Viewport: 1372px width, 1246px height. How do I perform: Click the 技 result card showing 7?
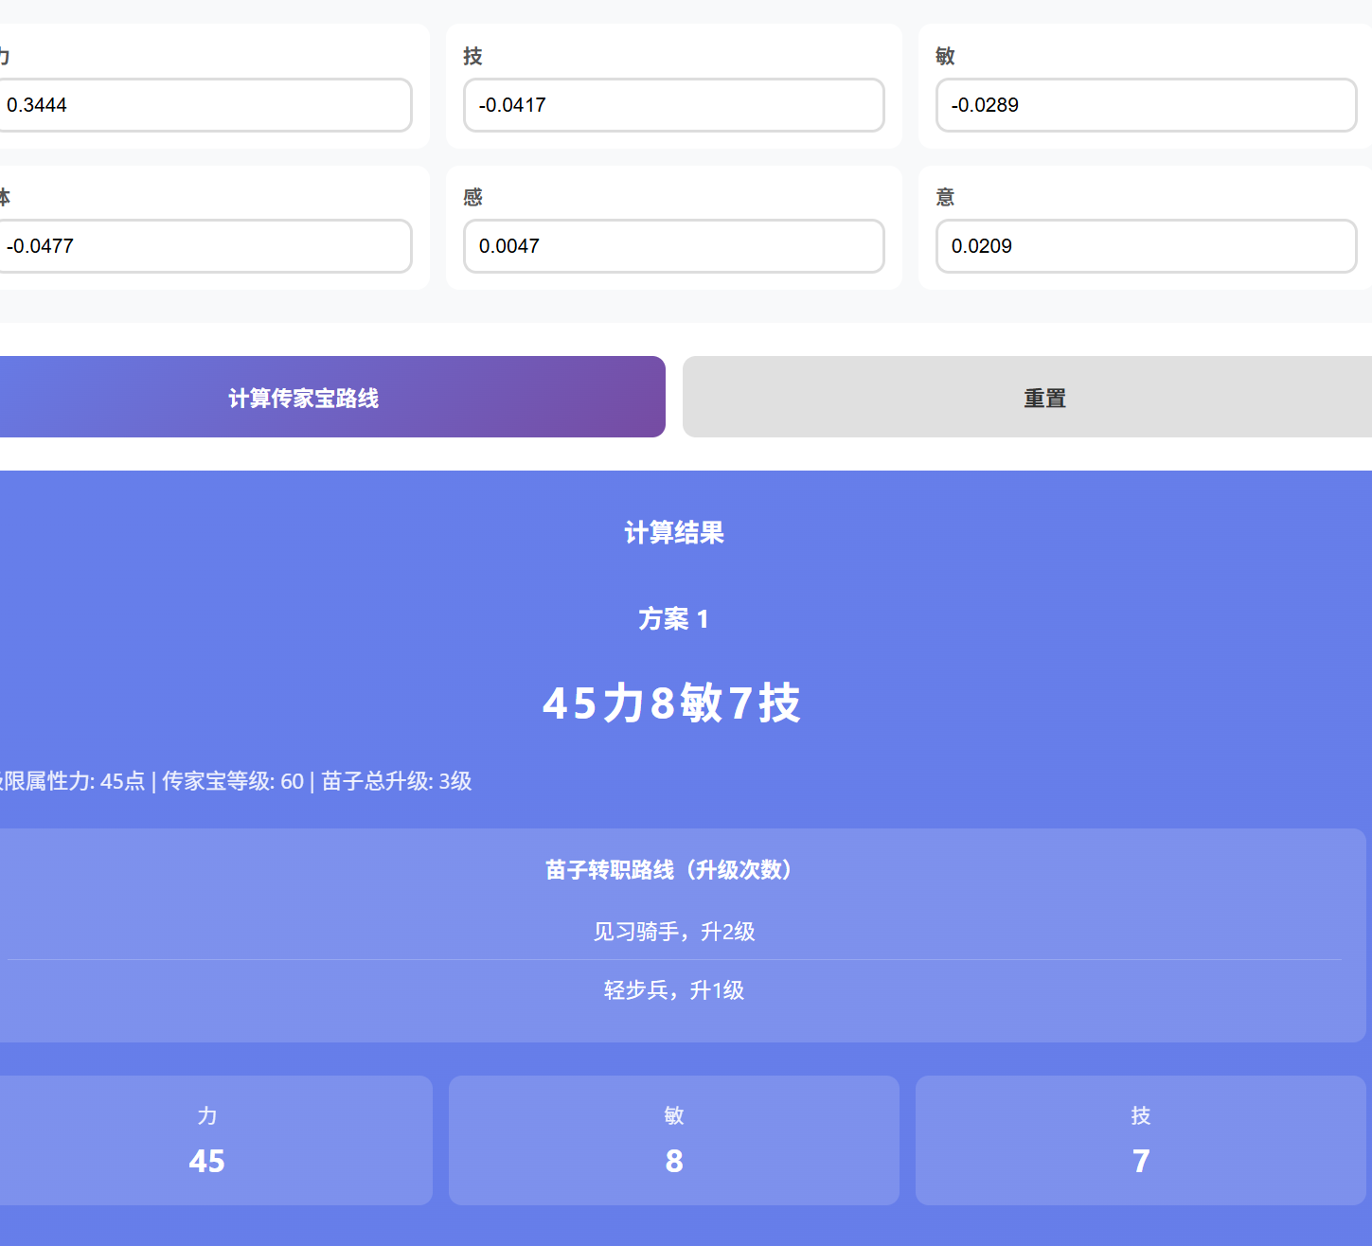click(1140, 1140)
